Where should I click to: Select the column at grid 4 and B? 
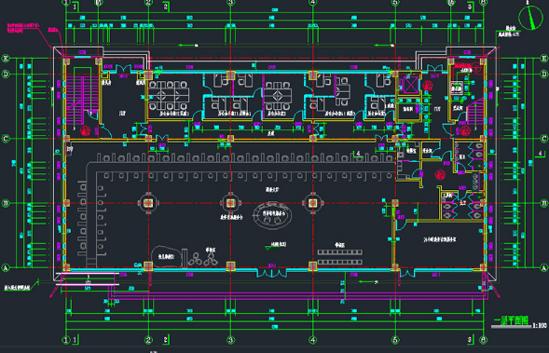pyautogui.click(x=312, y=203)
